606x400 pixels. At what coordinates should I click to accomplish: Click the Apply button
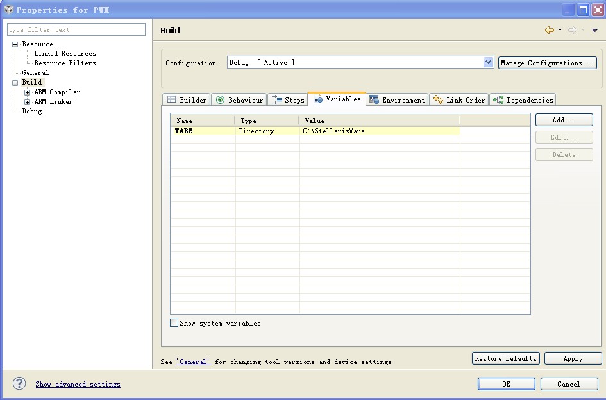tap(573, 358)
